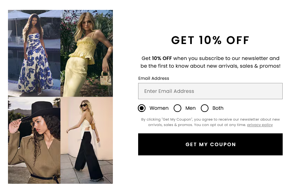
Task: Select the Men radio button
Action: click(x=177, y=108)
